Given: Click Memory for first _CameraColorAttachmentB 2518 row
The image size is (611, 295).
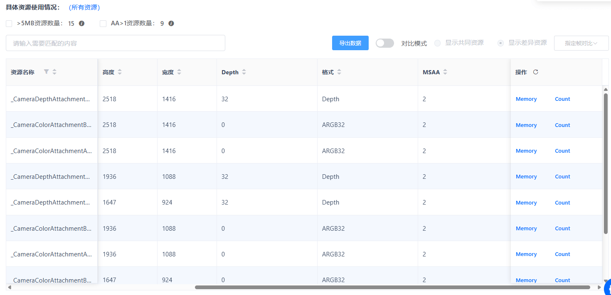Looking at the screenshot, I should [526, 125].
